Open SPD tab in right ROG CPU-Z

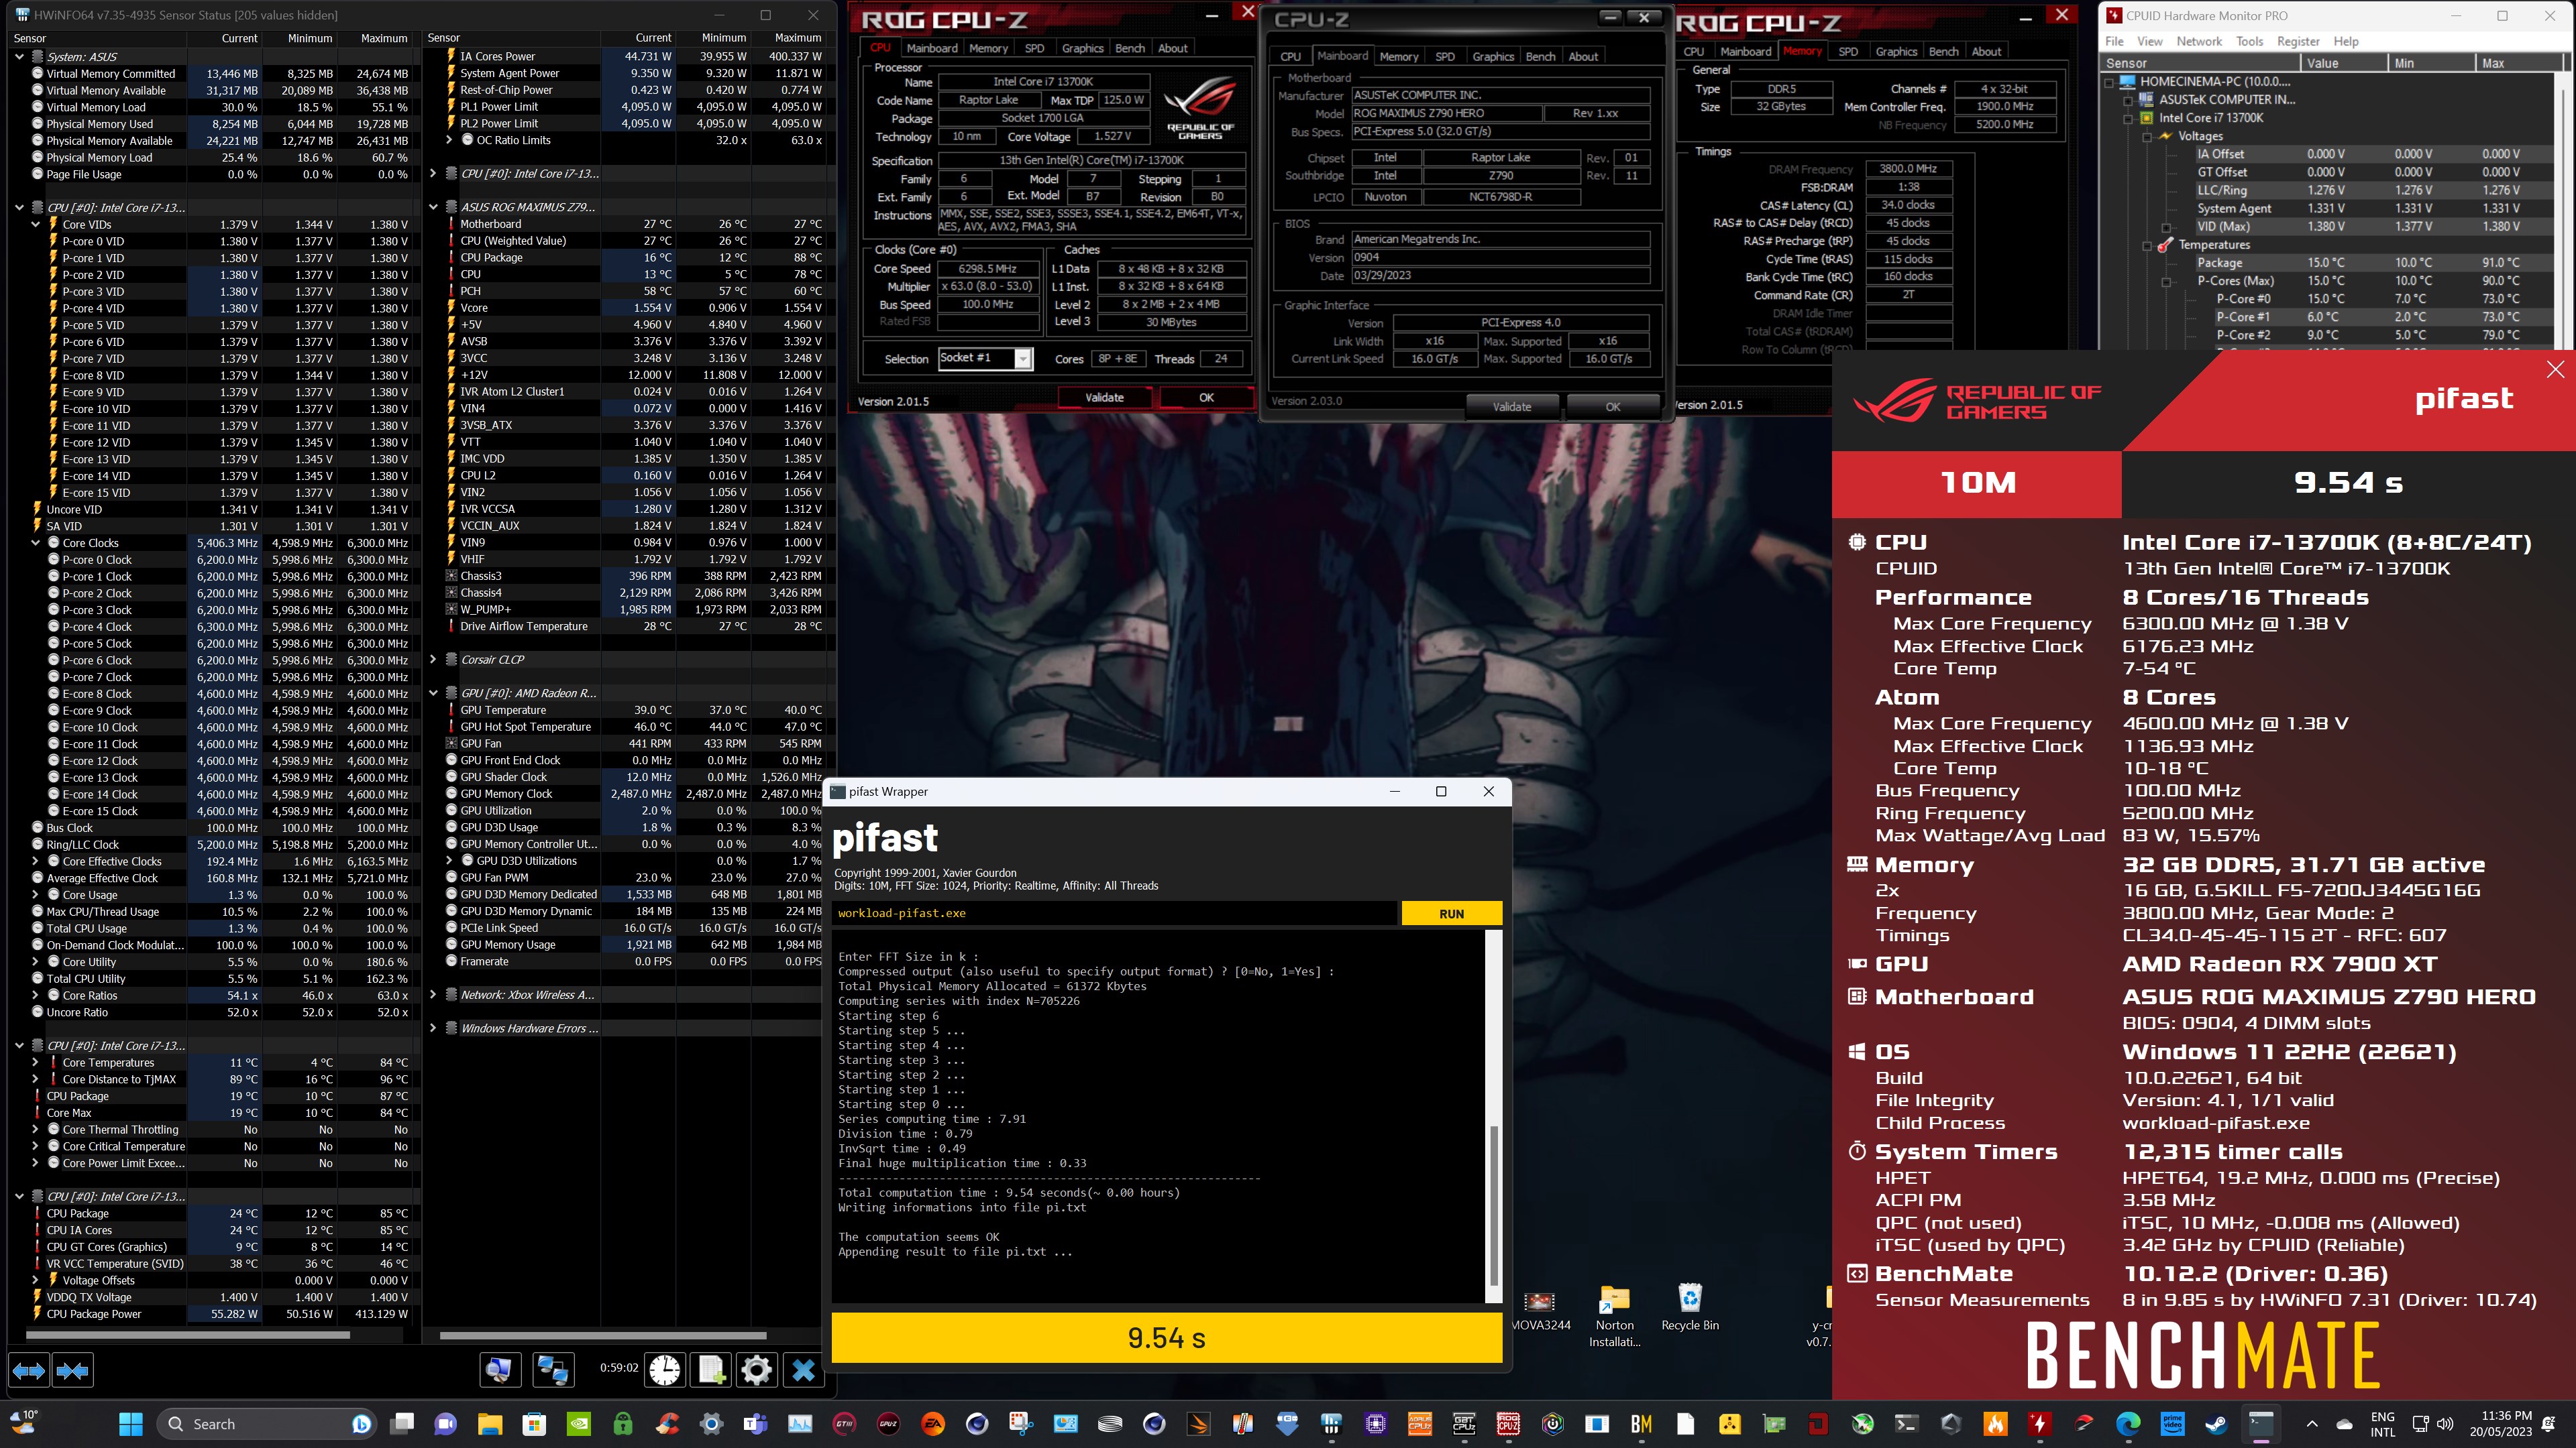coord(1848,52)
